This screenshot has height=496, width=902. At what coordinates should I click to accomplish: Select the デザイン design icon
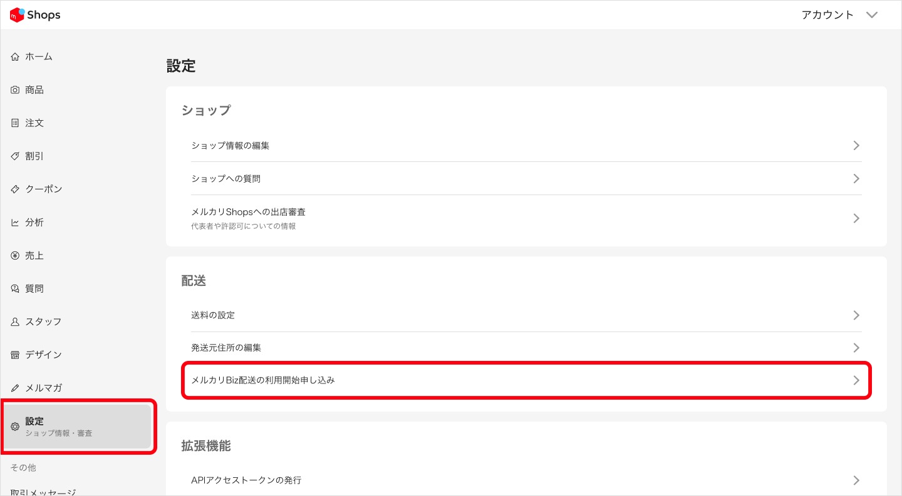14,355
